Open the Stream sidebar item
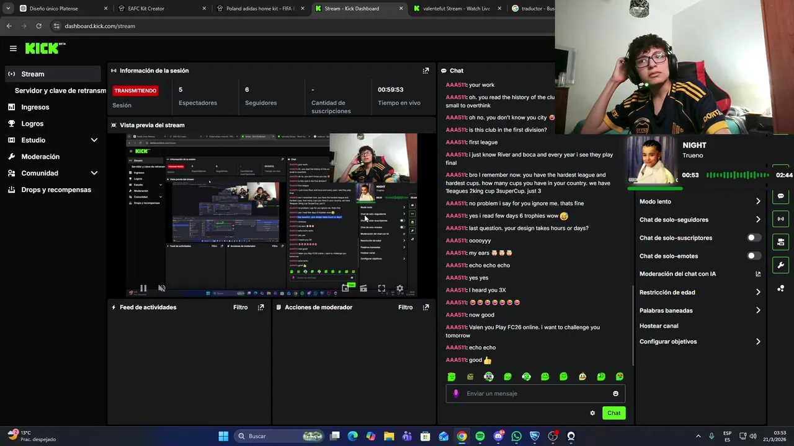The height and width of the screenshot is (446, 794). pos(52,74)
